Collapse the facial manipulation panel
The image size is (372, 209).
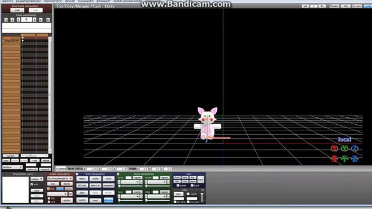[x=118, y=174]
